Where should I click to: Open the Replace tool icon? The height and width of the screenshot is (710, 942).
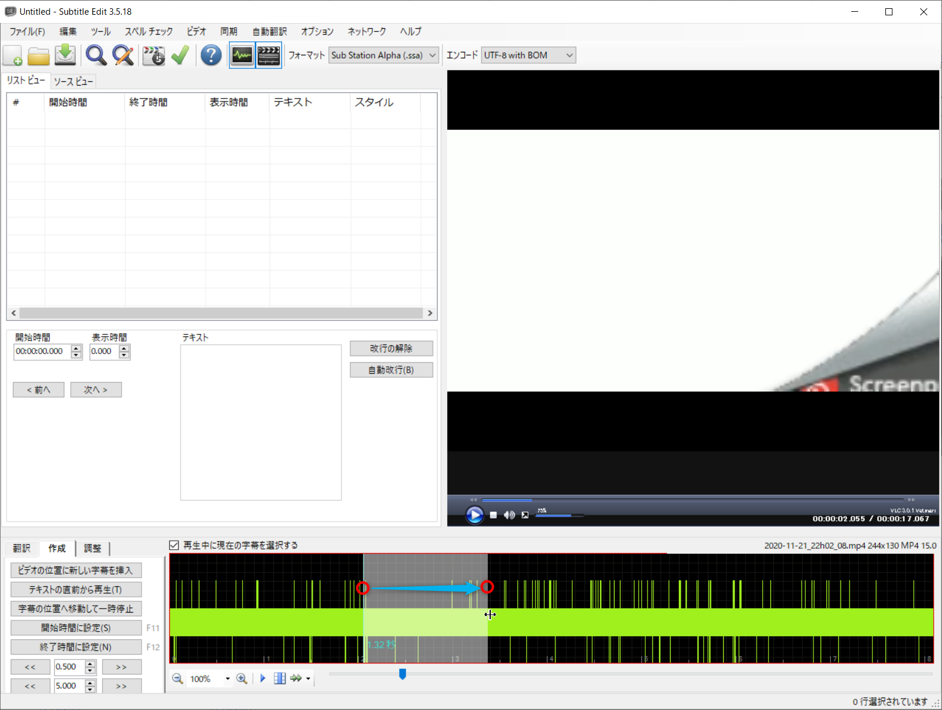click(x=123, y=55)
